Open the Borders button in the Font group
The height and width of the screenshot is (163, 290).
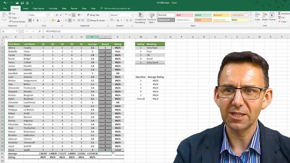(x=45, y=20)
